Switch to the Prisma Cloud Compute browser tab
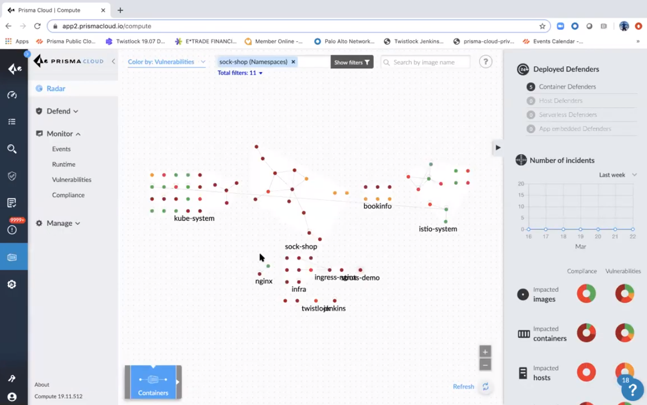This screenshot has height=405, width=647. point(56,10)
